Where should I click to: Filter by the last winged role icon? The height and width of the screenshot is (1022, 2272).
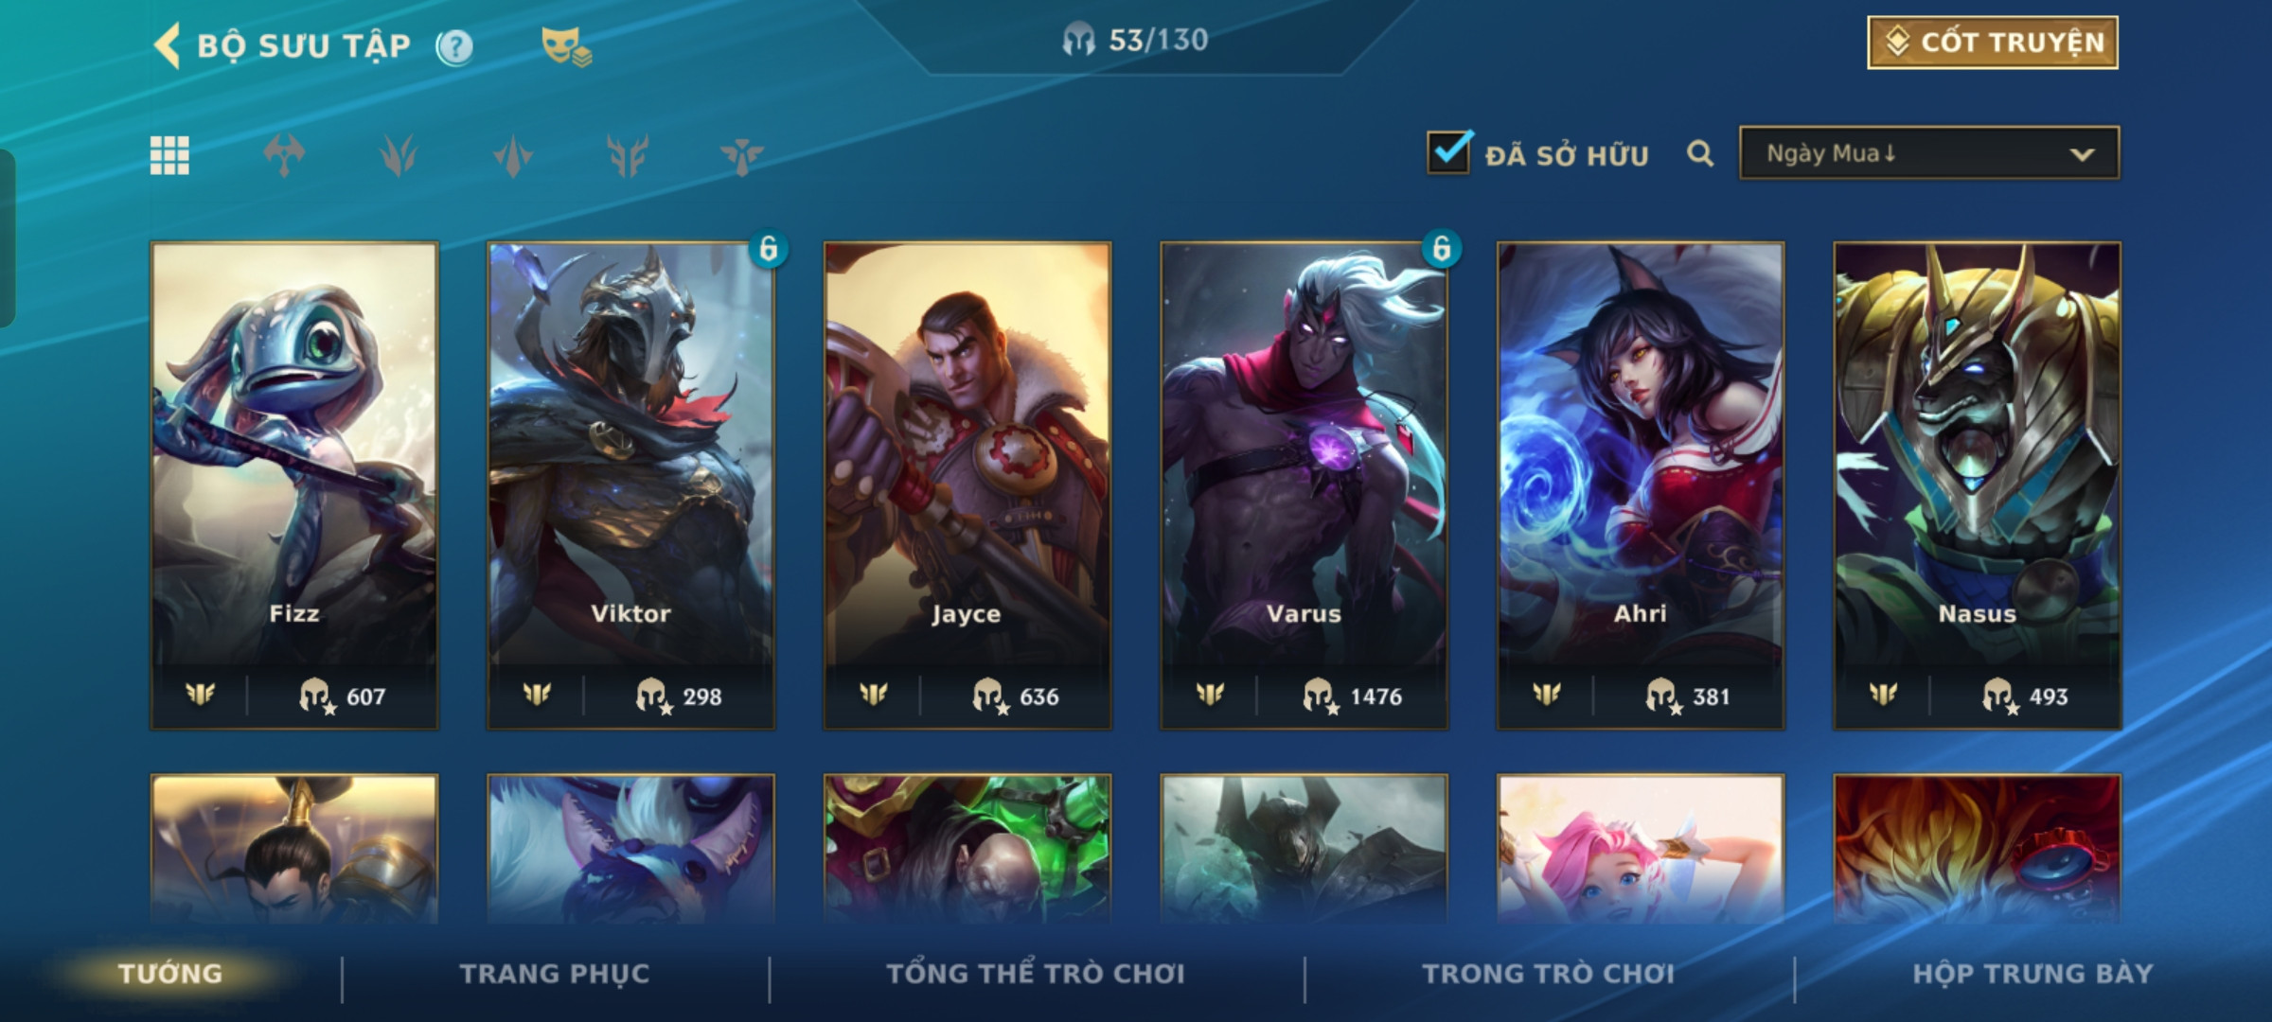tap(741, 155)
